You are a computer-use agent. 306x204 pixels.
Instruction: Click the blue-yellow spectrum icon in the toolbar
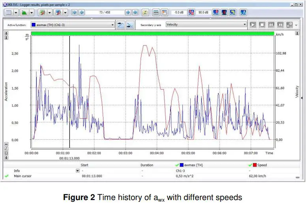click(233, 13)
